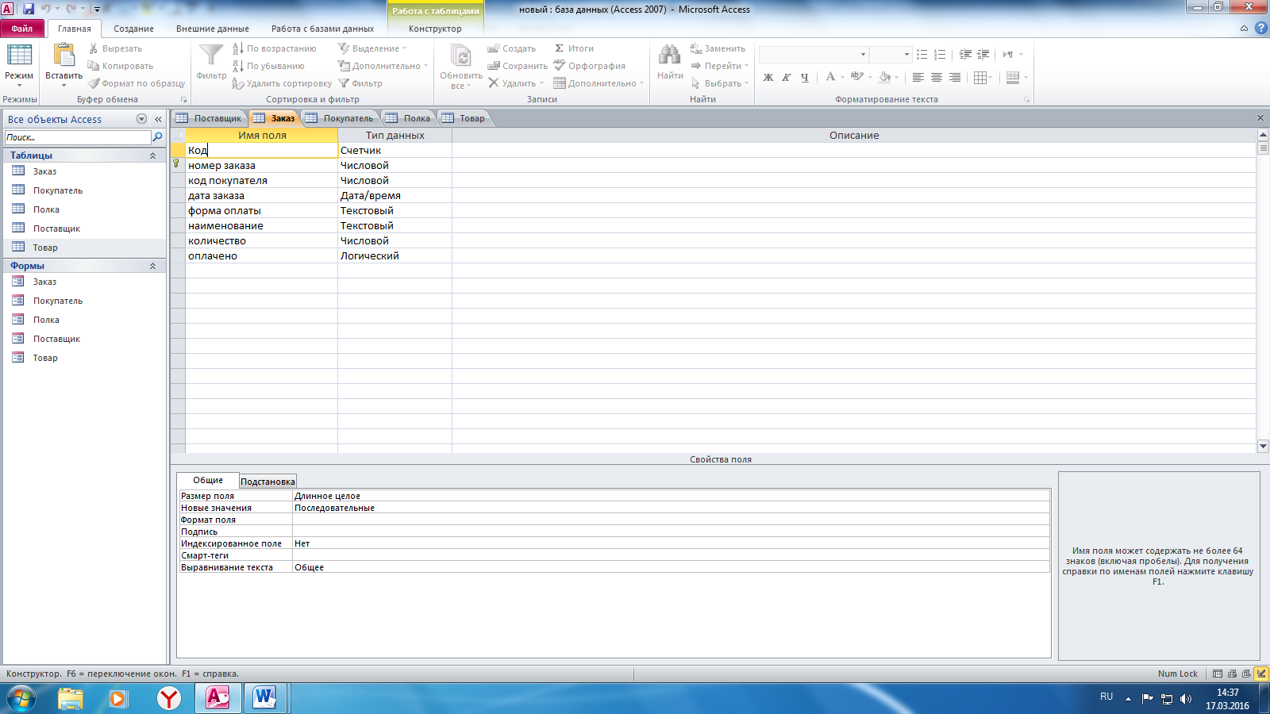The image size is (1270, 714).
Task: Click Сохранить record button
Action: coord(518,66)
